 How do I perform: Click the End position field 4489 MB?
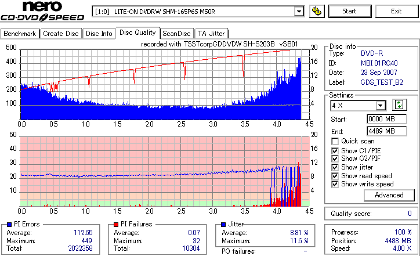click(x=386, y=131)
